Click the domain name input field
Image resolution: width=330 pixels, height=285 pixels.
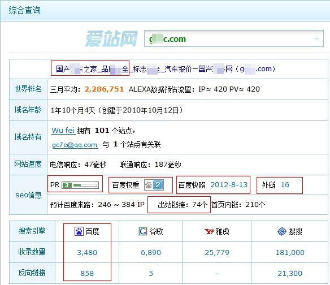click(233, 38)
